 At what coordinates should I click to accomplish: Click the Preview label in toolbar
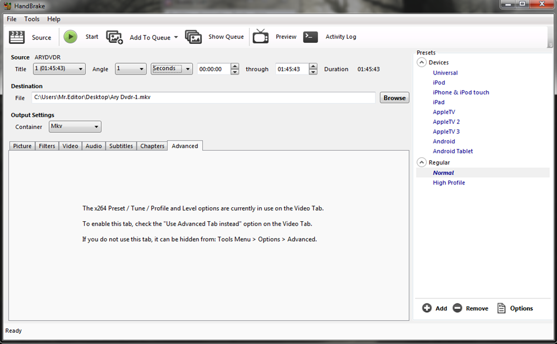pos(286,37)
